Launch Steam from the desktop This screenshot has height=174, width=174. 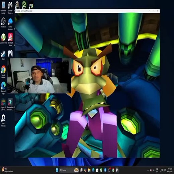(3, 54)
